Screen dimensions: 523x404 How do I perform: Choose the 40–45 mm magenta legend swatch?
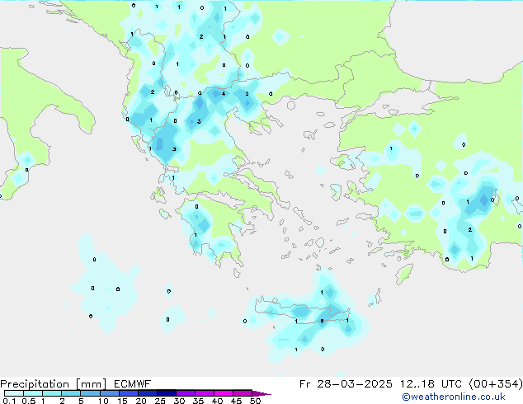224,393
